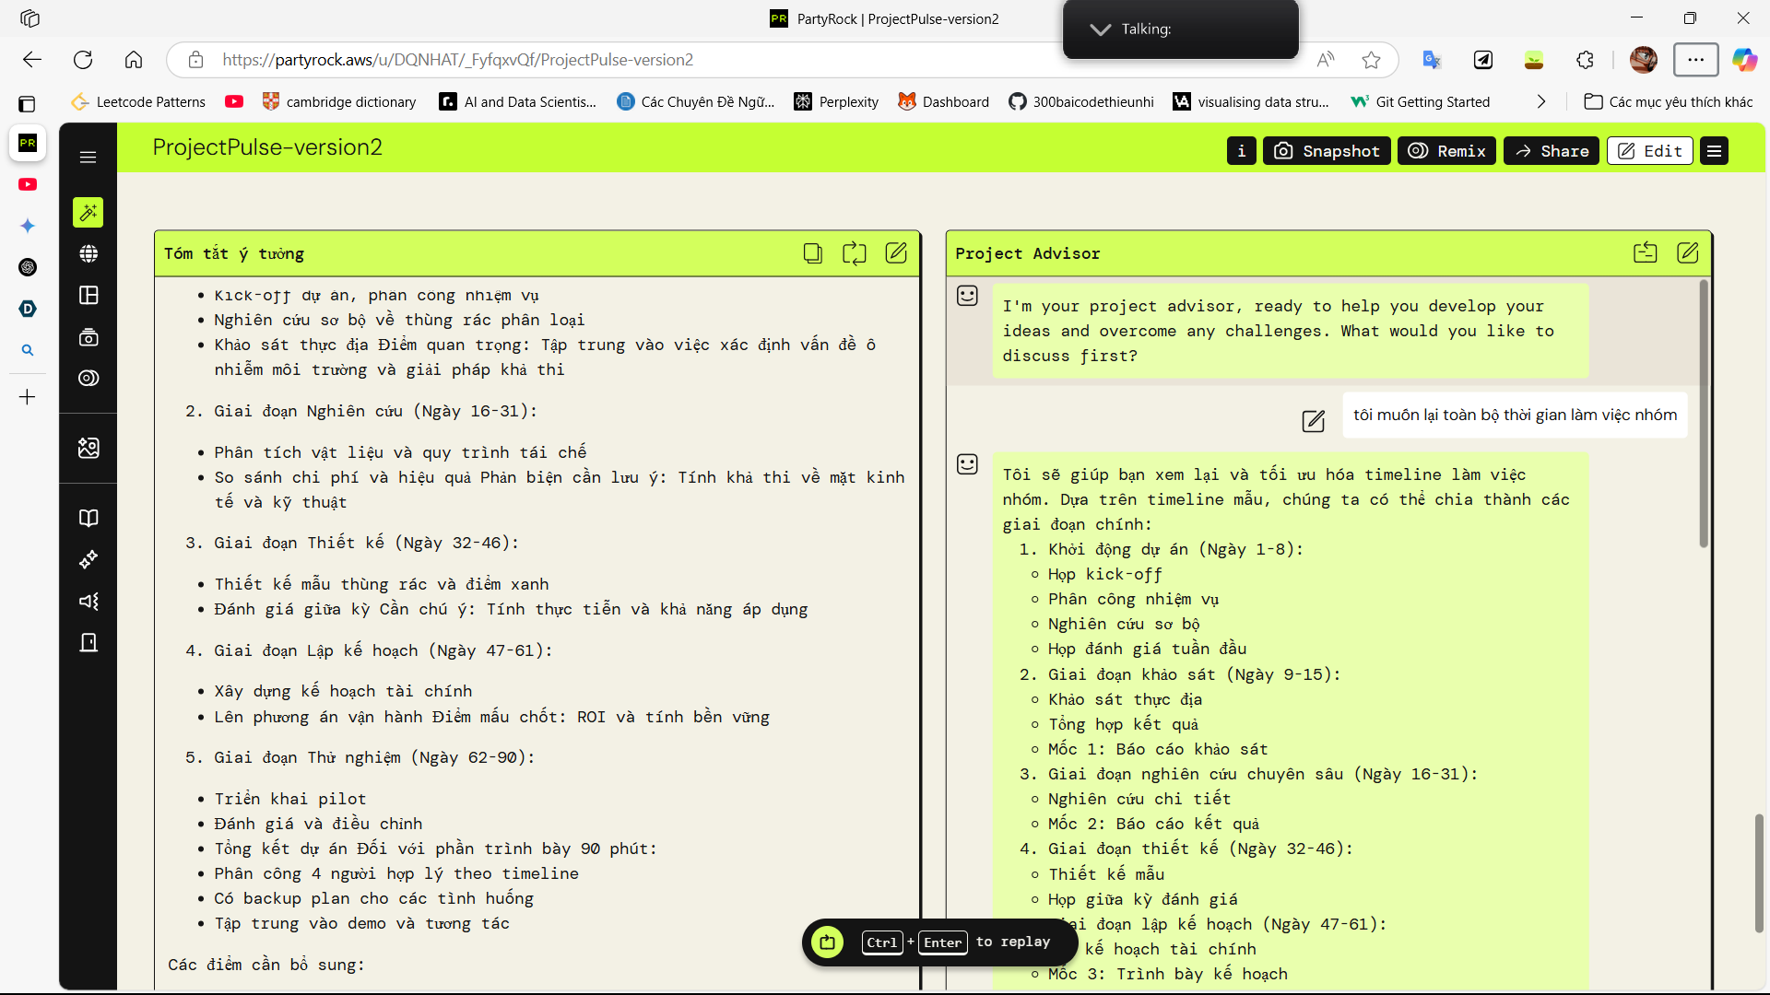Expand more favorites with the arrow in bookmarks bar
This screenshot has height=995, width=1770.
click(x=1540, y=101)
